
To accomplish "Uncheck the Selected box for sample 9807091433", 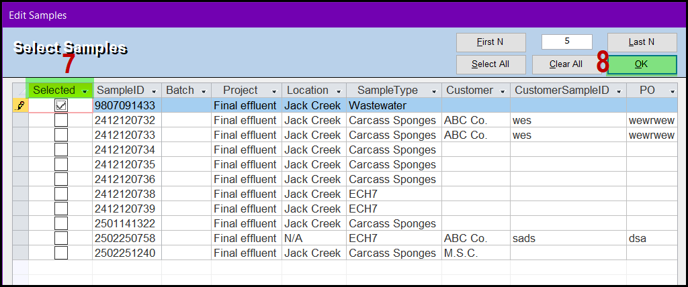I will (61, 105).
